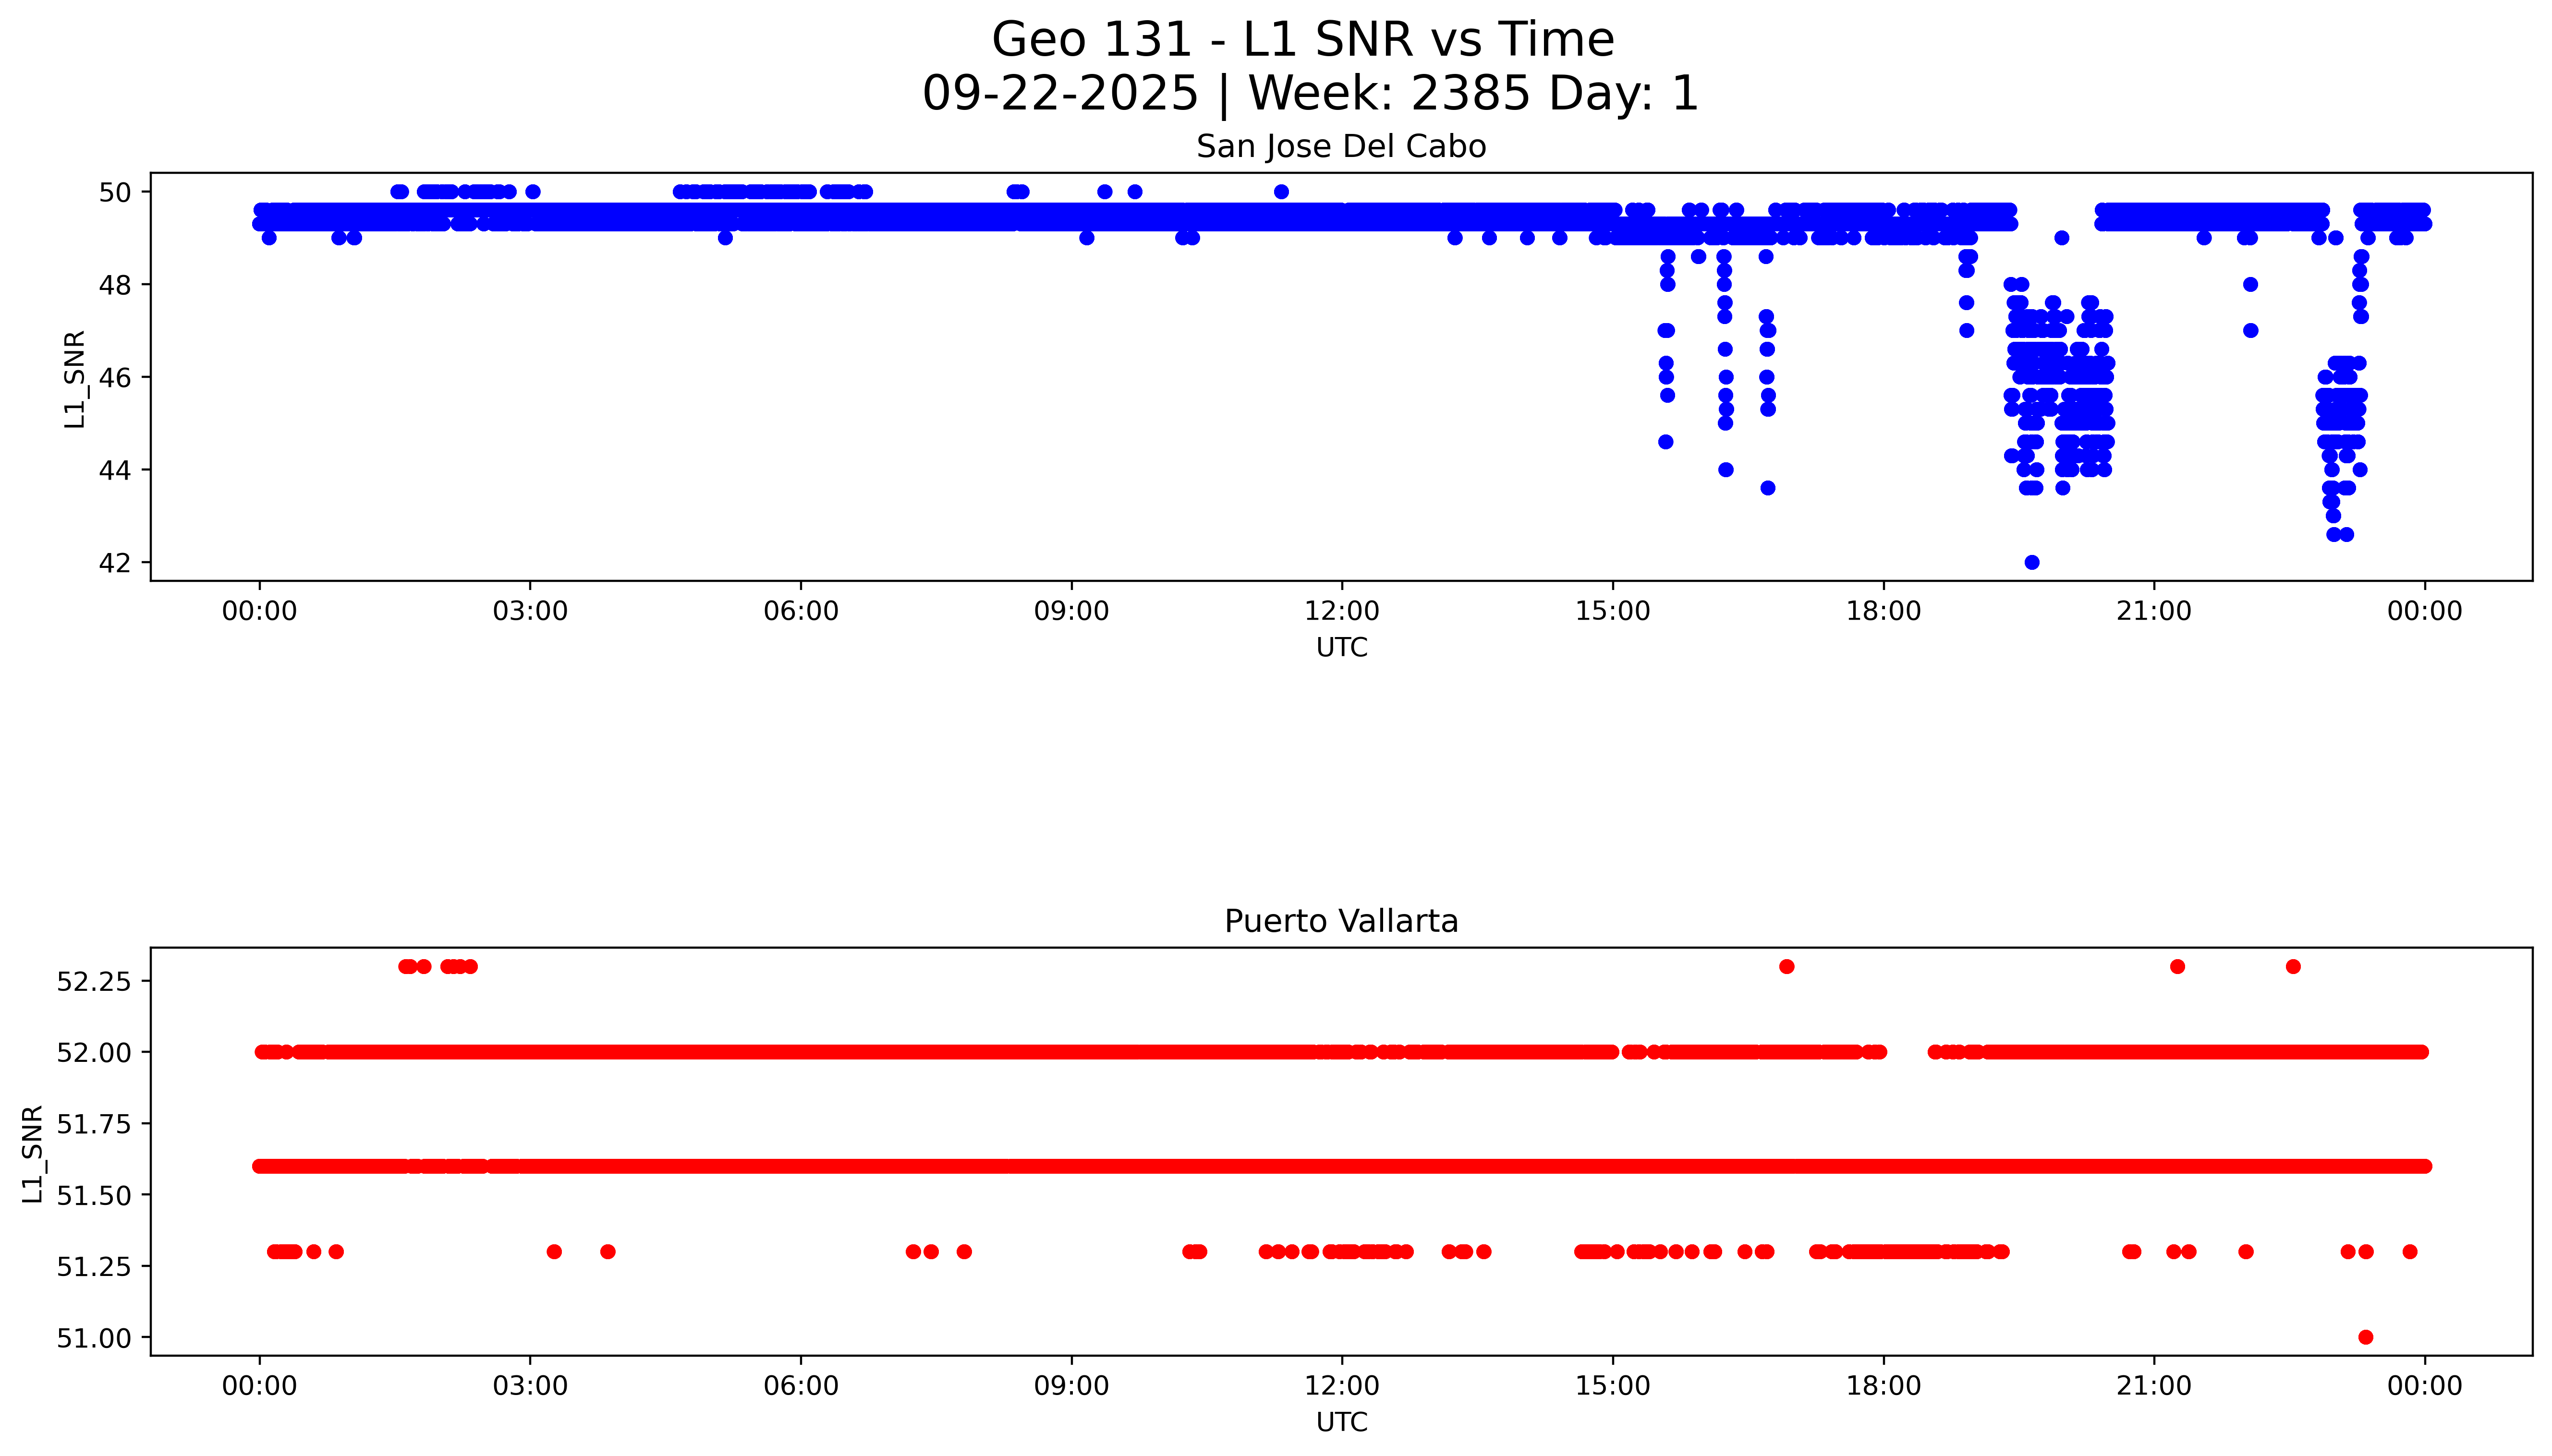Click the date and week subtitle line

pyautogui.click(x=1310, y=94)
